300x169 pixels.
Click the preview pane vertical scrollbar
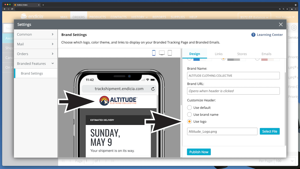click(x=181, y=77)
